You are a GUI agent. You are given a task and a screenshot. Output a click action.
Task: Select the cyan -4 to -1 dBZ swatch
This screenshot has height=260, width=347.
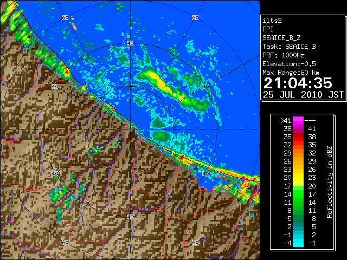tap(298, 243)
